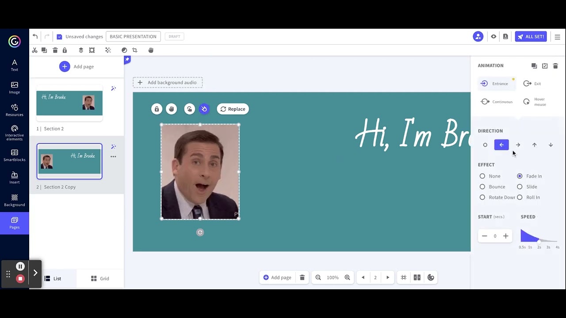566x318 pixels.
Task: Choose the up arrow direction
Action: pyautogui.click(x=534, y=145)
